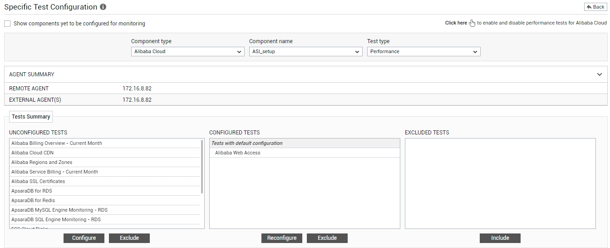Select ApsaraDB for RDS test
This screenshot has width=610, height=248.
[105, 191]
